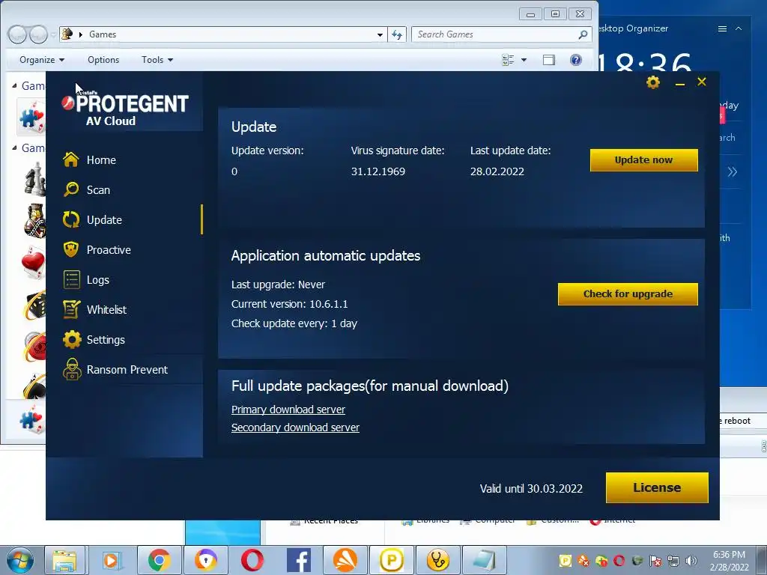This screenshot has width=767, height=575.
Task: Click the Protegent P icon in system tray
Action: [x=565, y=561]
